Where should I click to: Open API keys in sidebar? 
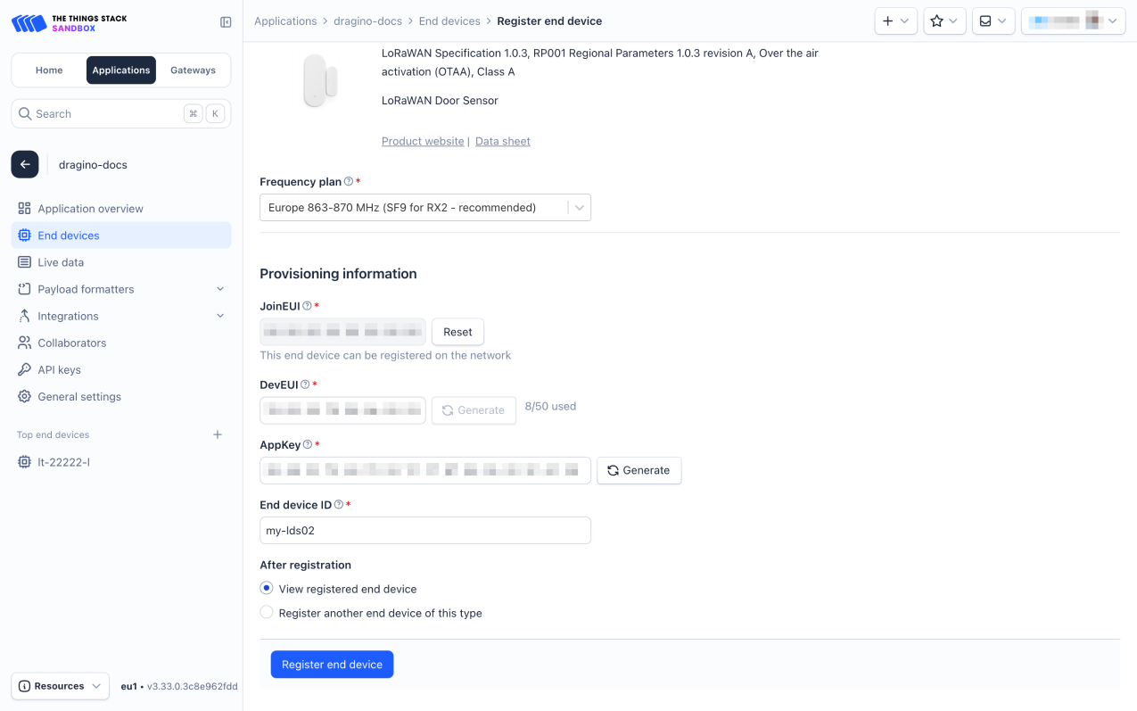(121, 369)
